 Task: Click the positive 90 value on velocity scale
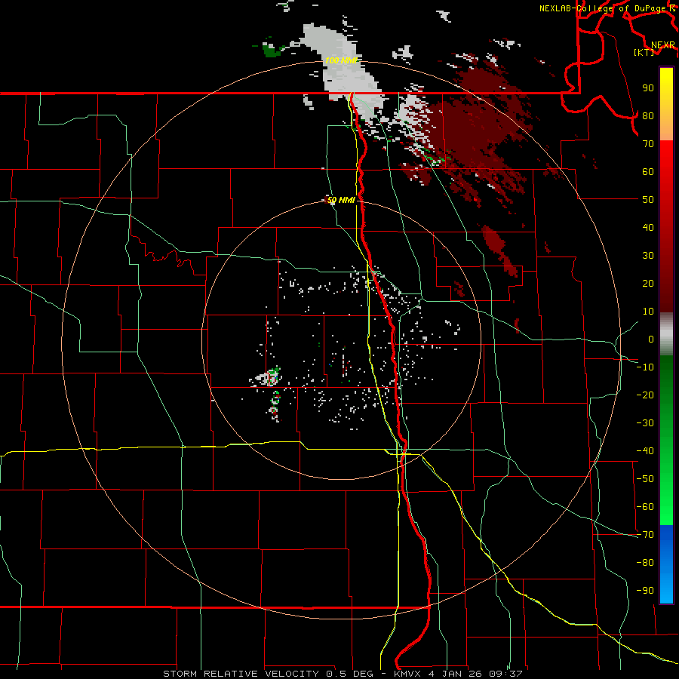[648, 88]
